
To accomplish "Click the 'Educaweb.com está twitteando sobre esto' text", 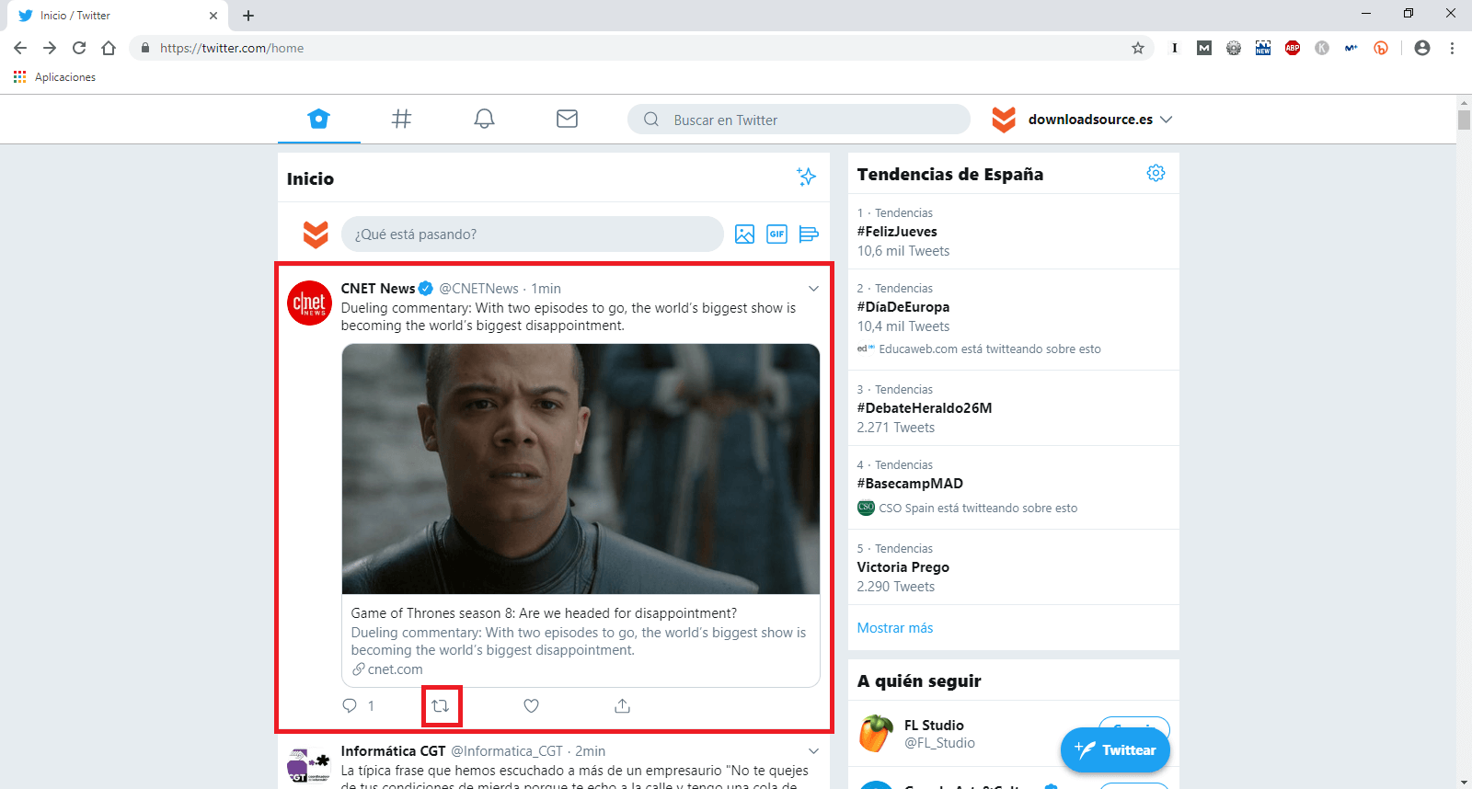I will coord(990,349).
